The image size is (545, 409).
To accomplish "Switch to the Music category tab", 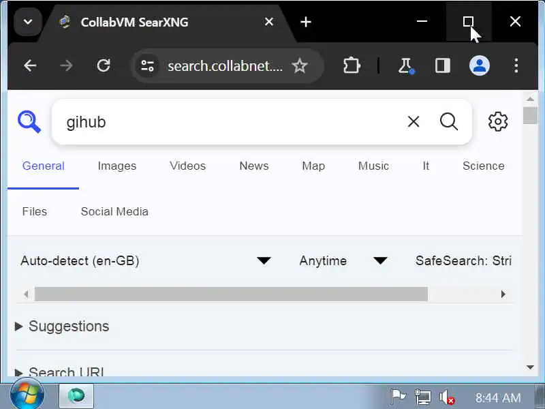I will click(373, 166).
